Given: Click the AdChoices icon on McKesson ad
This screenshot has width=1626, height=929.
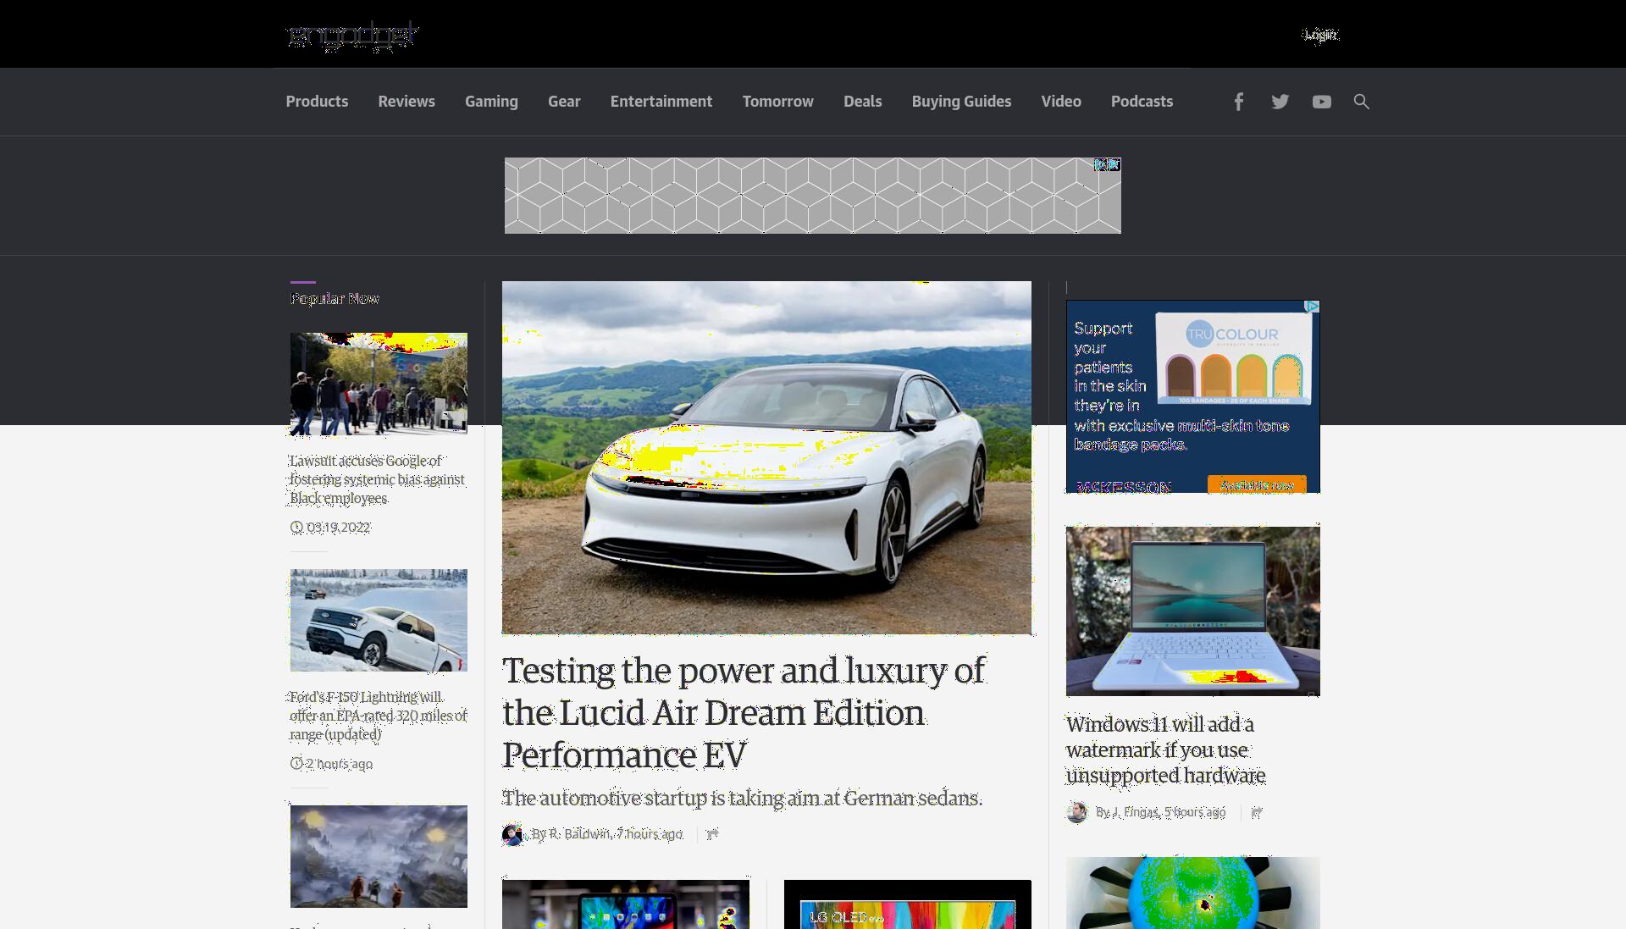Looking at the screenshot, I should click(x=1312, y=307).
